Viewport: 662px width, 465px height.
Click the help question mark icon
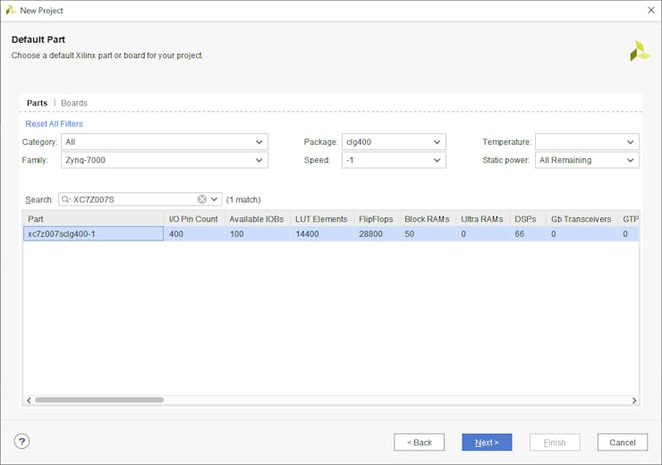coord(22,442)
